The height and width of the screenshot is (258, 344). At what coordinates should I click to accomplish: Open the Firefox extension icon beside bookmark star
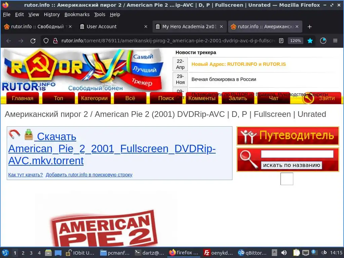pyautogui.click(x=323, y=41)
